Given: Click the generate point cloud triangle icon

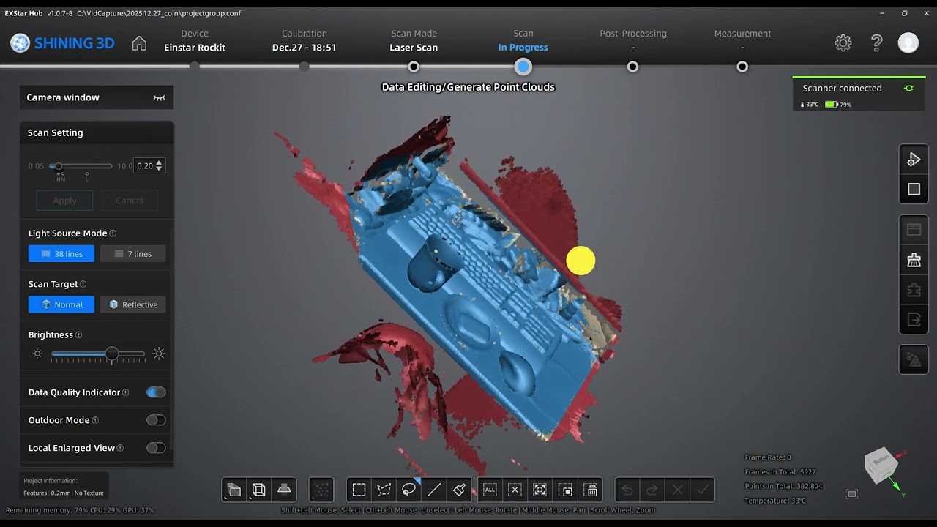Looking at the screenshot, I should [x=914, y=359].
